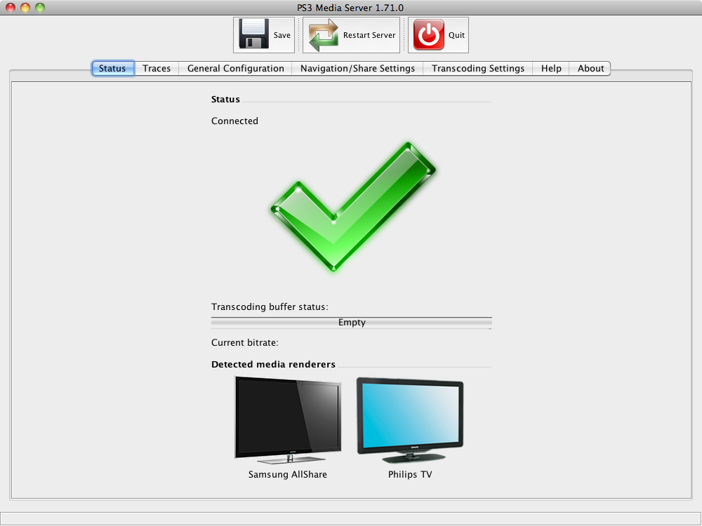Click the Samsung AllShare label
This screenshot has width=702, height=526.
tap(288, 475)
